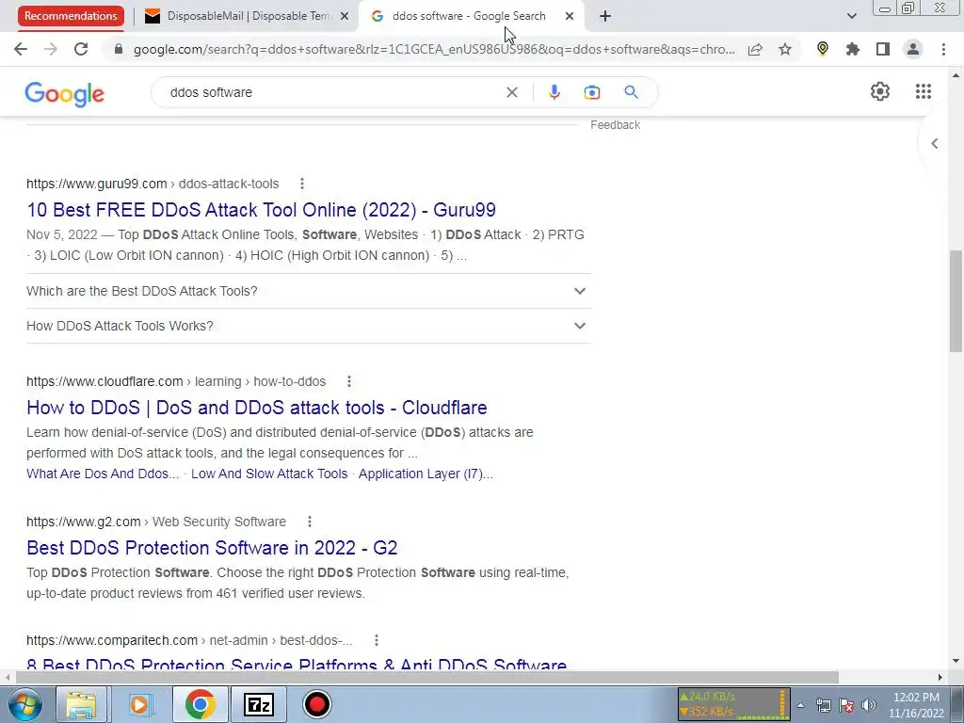The width and height of the screenshot is (964, 723).
Task: Open the tab search dropdown arrow
Action: tap(851, 16)
